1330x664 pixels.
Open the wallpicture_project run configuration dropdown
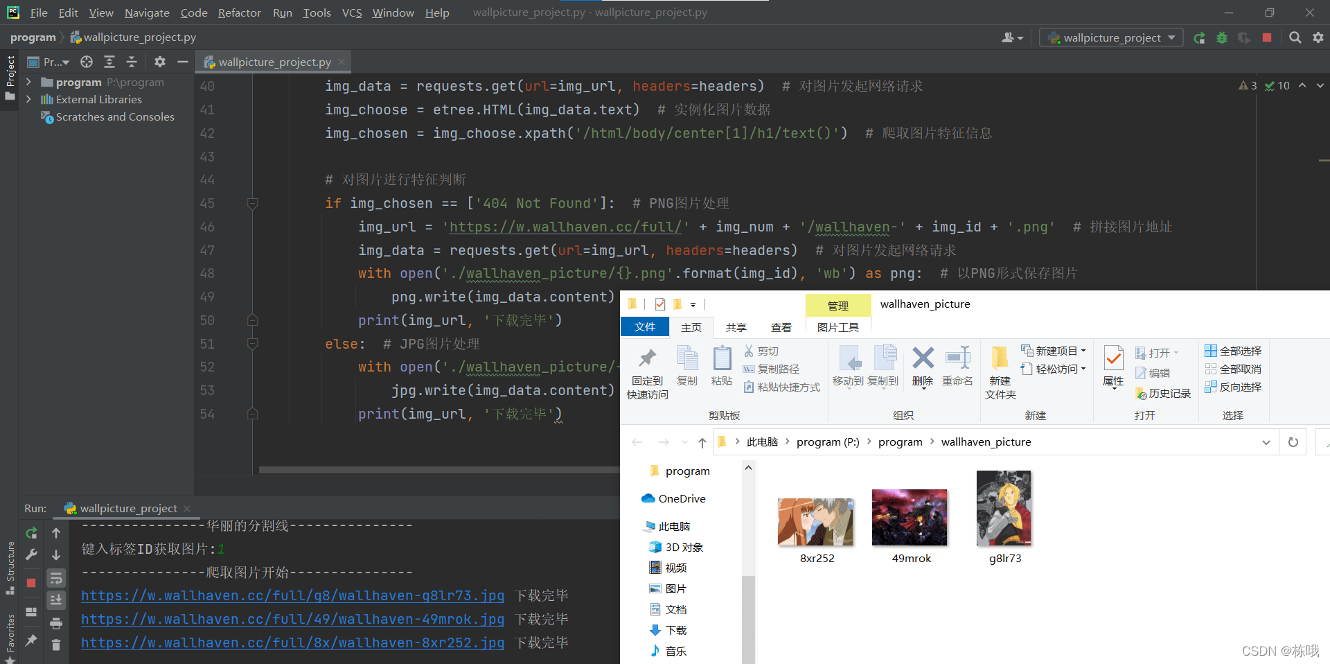(1112, 38)
